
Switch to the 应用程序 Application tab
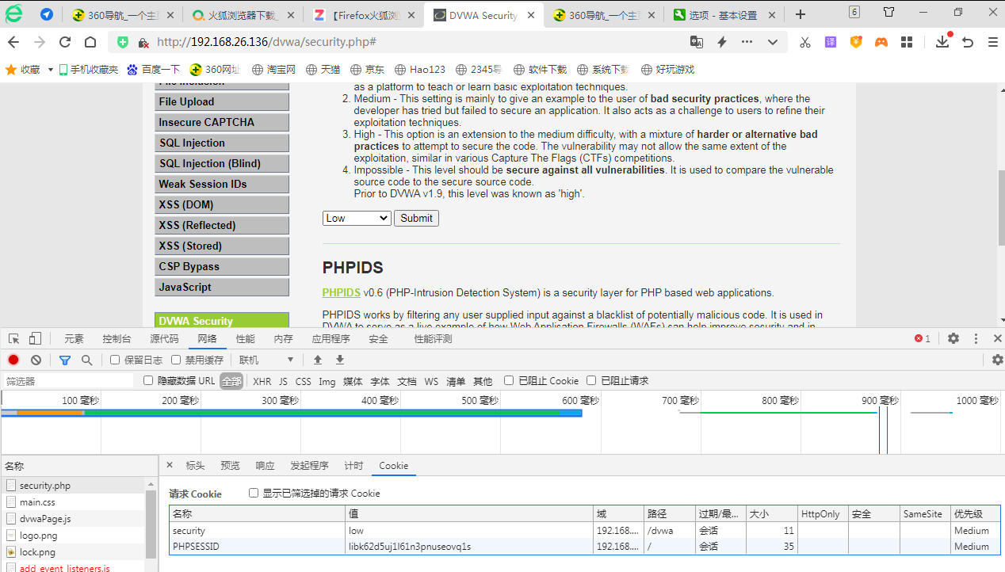[331, 338]
